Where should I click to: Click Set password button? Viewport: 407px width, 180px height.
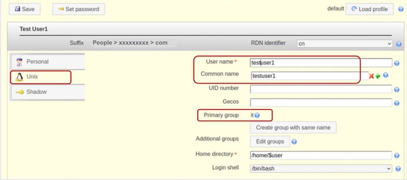tap(79, 9)
